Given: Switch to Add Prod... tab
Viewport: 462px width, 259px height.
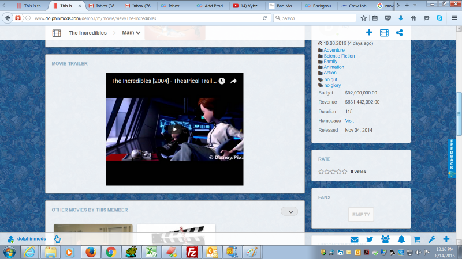Looking at the screenshot, I should (x=211, y=6).
